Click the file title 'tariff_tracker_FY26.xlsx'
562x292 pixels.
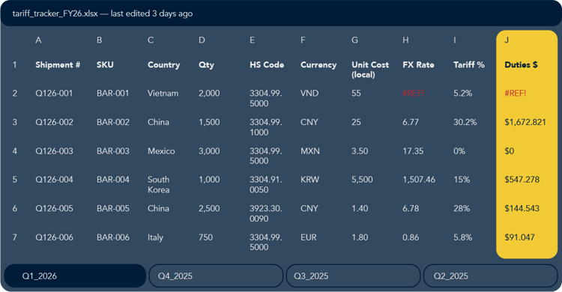pos(55,13)
